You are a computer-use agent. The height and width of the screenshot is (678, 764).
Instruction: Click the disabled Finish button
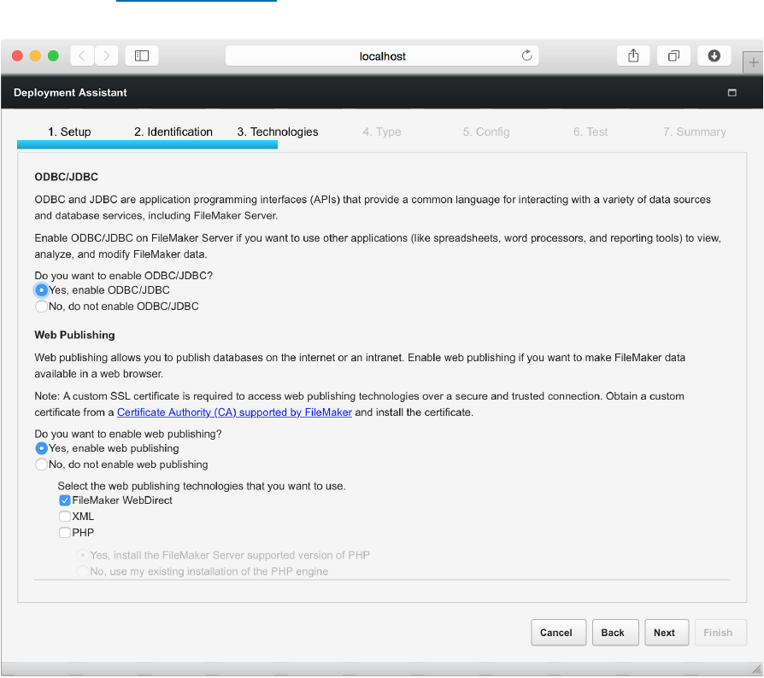click(720, 633)
